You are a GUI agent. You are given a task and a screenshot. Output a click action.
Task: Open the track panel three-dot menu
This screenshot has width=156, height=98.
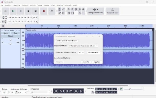pos(19,30)
